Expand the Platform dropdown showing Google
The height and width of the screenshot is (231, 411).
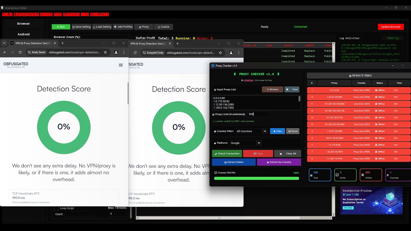tap(245, 143)
